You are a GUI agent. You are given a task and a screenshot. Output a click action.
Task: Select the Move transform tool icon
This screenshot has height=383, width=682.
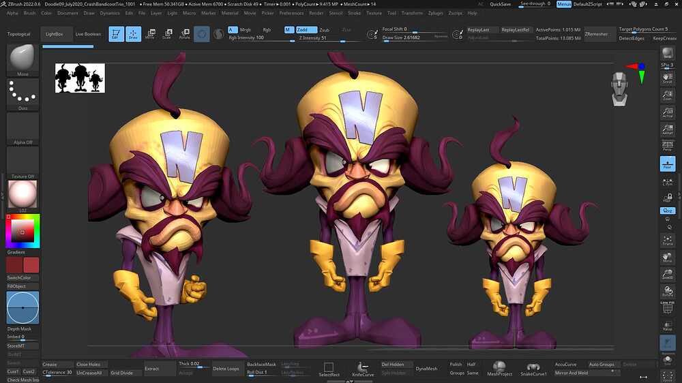click(150, 34)
